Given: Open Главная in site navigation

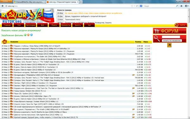Looking at the screenshot, I should pos(7,25).
